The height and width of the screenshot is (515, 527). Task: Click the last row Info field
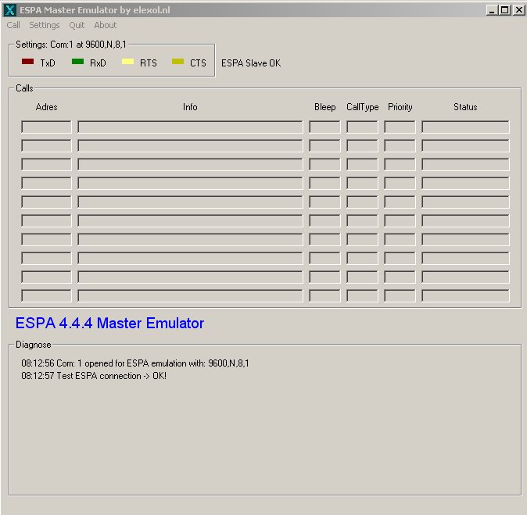[190, 296]
